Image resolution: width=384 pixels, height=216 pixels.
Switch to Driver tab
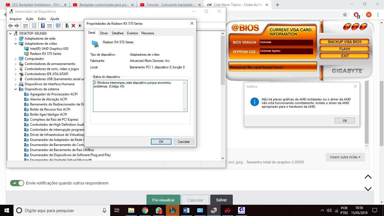(x=104, y=33)
